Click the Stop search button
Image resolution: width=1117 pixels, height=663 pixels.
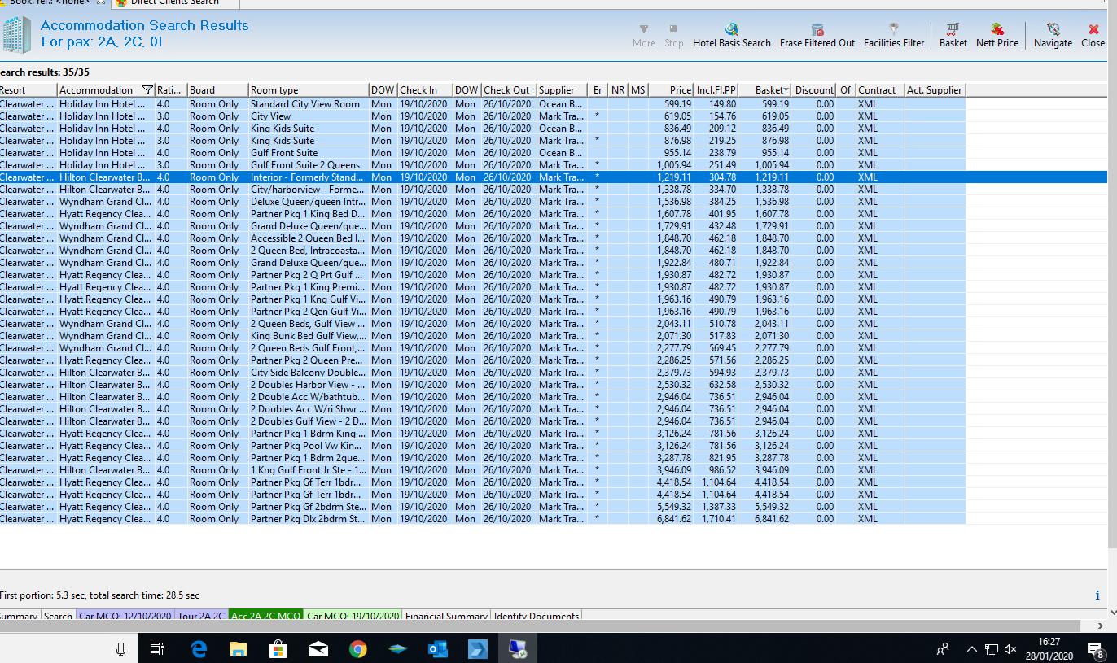[x=673, y=36]
